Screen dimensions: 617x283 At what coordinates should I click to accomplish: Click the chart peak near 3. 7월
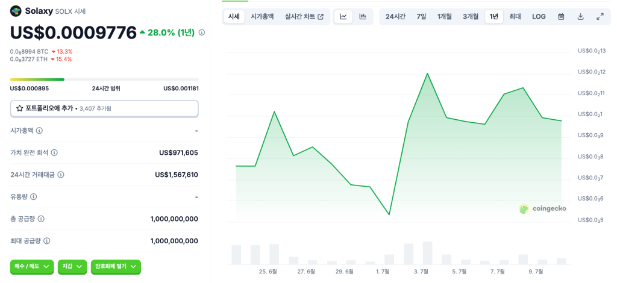click(427, 73)
